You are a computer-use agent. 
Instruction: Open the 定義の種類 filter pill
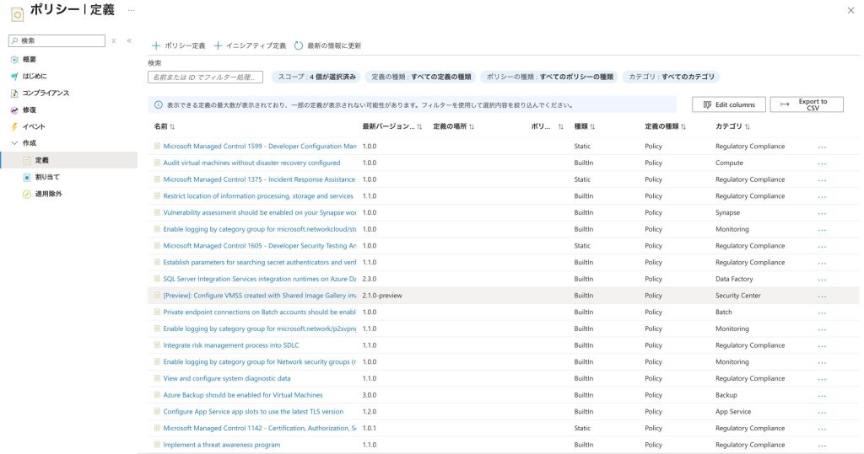click(422, 77)
